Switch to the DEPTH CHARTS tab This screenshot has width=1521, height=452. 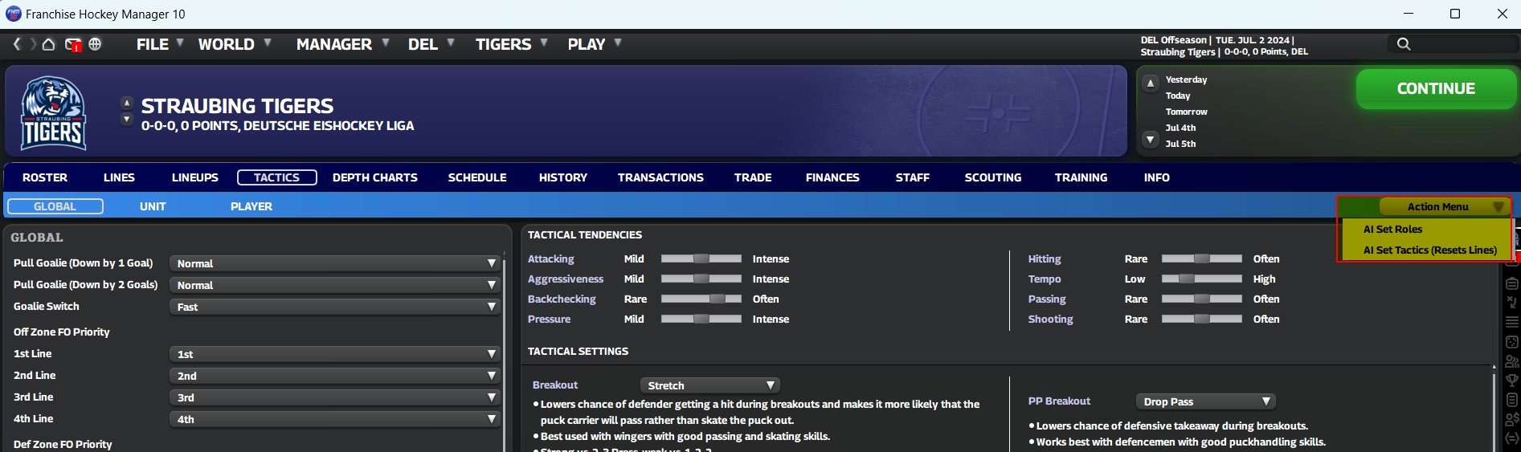tap(375, 177)
